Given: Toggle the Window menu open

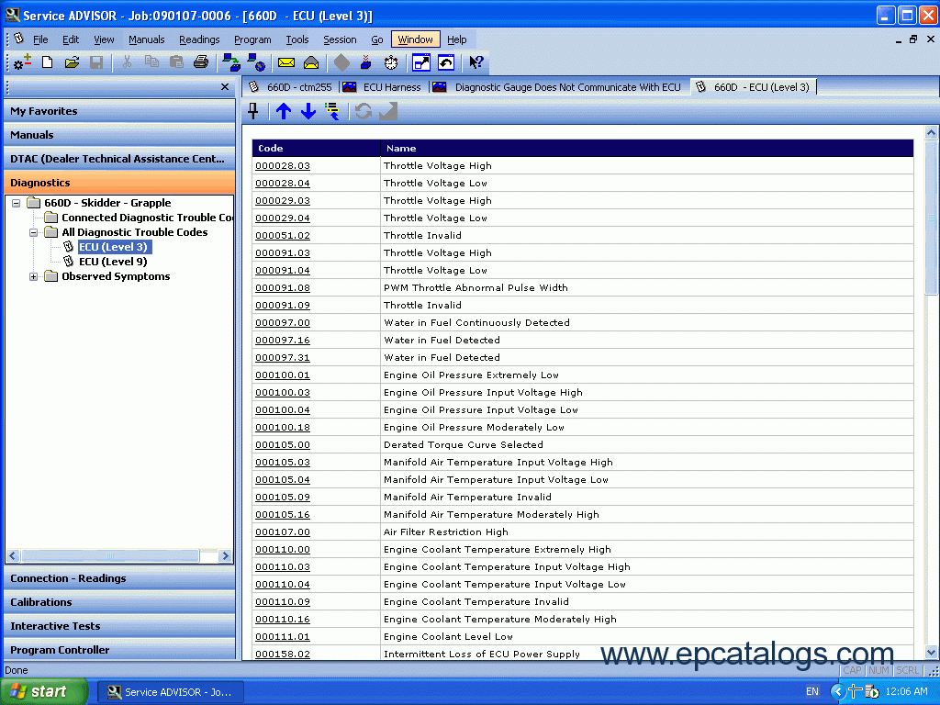Looking at the screenshot, I should coord(415,39).
